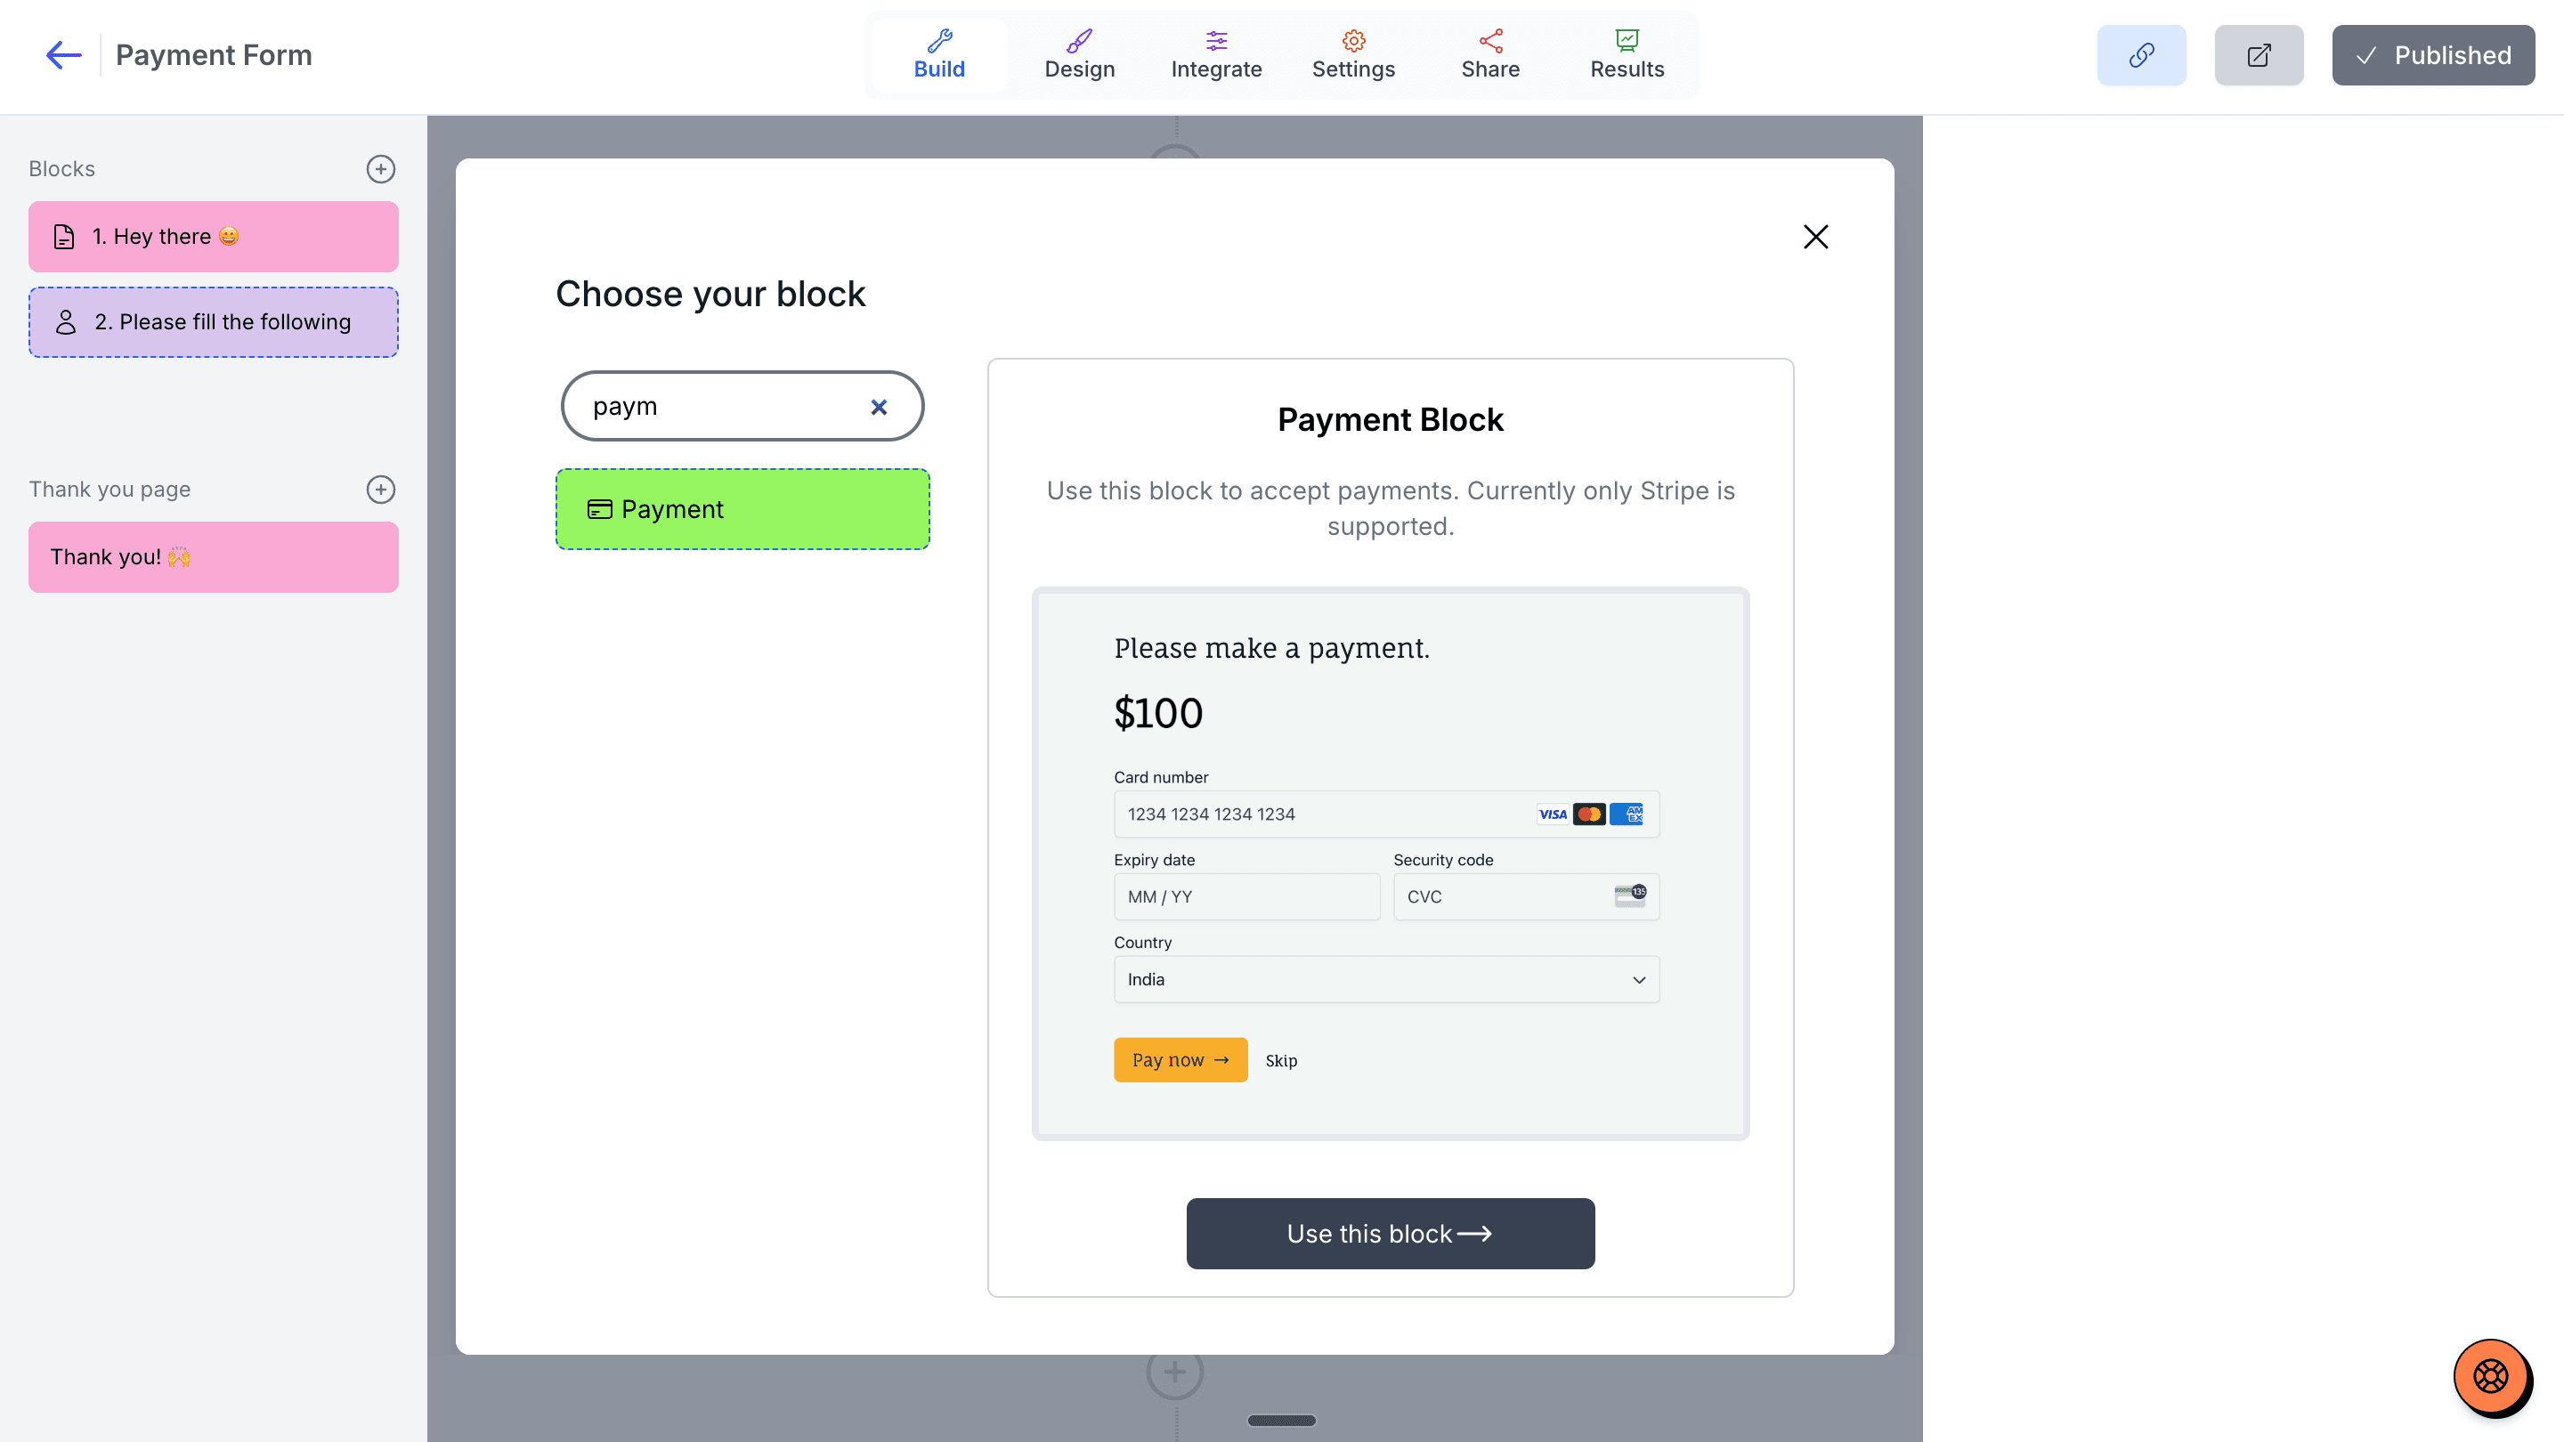Select the Hey there block
Viewport: 2564px width, 1442px height.
(x=213, y=236)
